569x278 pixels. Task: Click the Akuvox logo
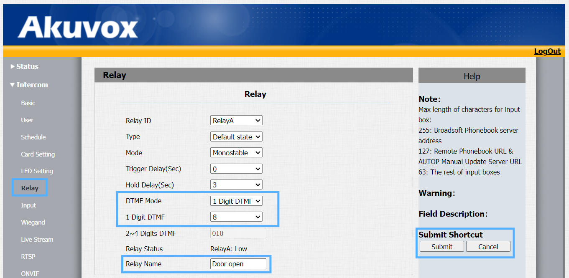coord(78,28)
